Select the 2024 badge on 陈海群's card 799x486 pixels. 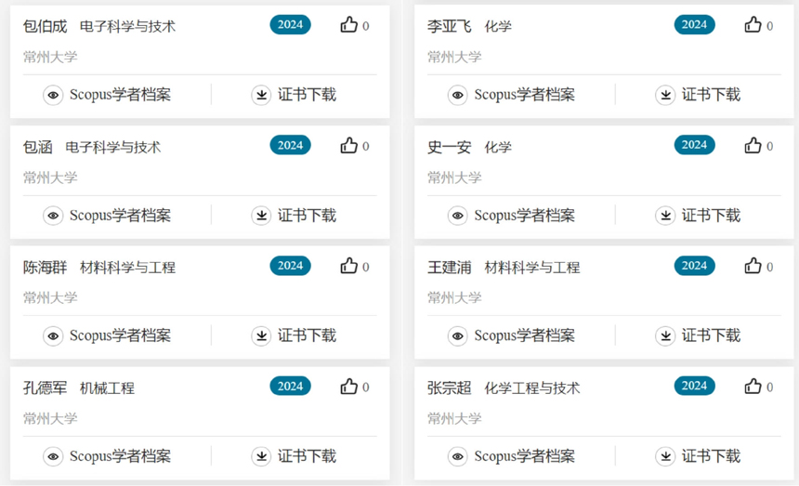[291, 266]
